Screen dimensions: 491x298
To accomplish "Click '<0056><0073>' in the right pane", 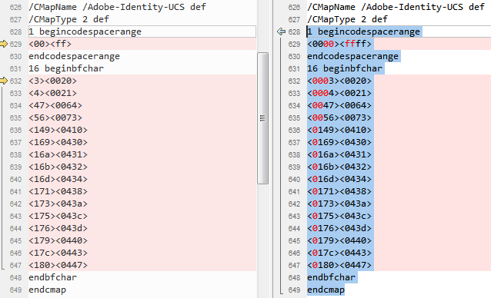I will (339, 118).
